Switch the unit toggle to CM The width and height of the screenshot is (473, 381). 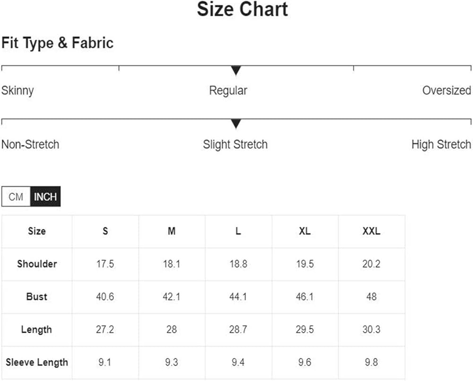16,197
